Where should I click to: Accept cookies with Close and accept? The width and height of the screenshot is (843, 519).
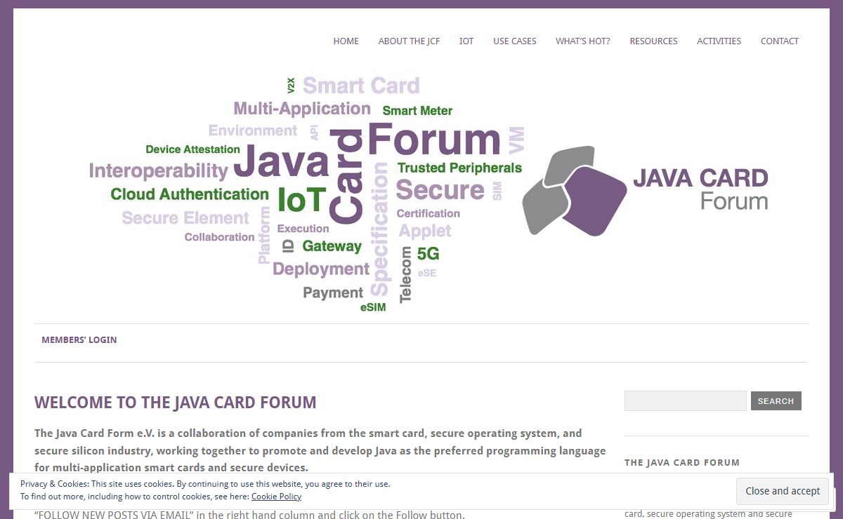click(x=783, y=491)
